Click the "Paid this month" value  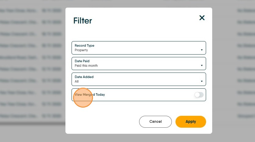tap(86, 66)
